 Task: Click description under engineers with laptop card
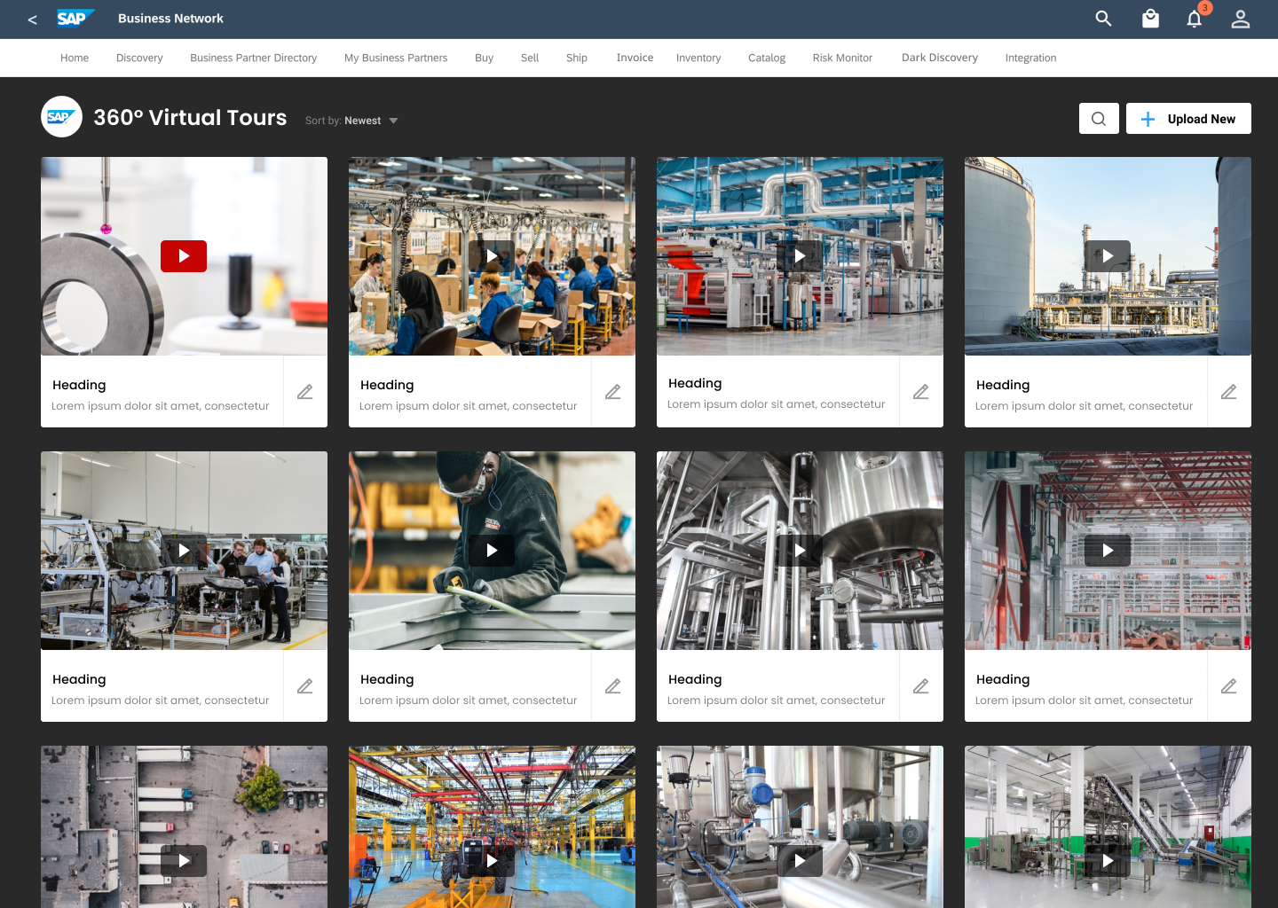pyautogui.click(x=160, y=701)
